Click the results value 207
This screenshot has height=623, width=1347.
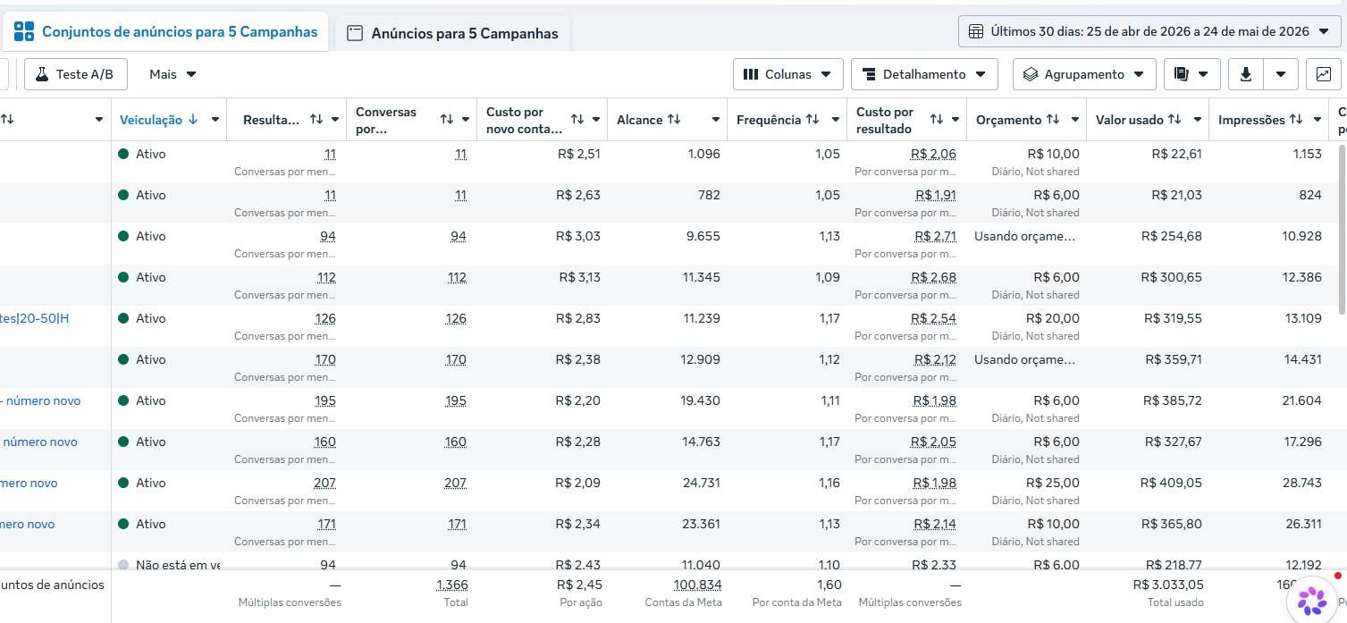pyautogui.click(x=325, y=483)
